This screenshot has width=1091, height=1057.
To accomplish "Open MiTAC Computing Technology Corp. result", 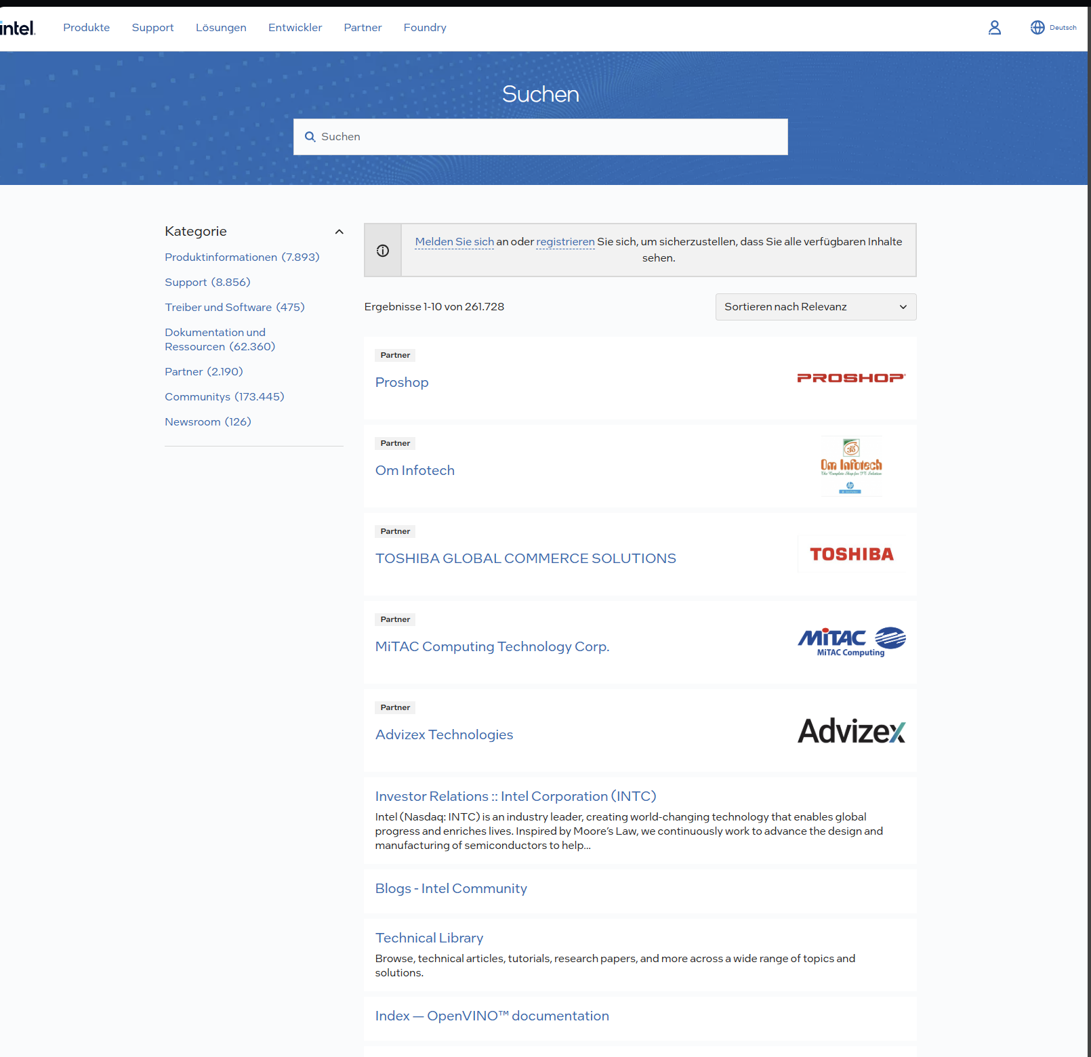I will [x=492, y=646].
